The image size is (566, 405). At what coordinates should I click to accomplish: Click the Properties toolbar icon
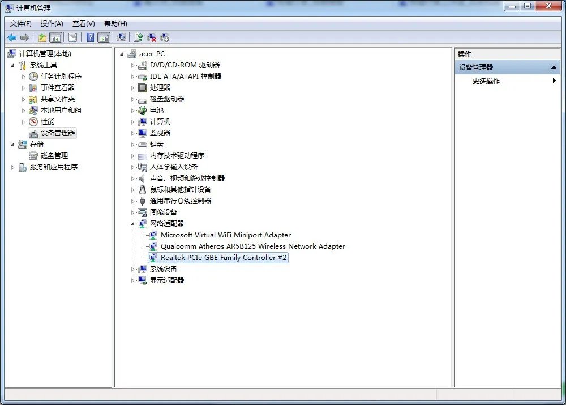point(73,37)
